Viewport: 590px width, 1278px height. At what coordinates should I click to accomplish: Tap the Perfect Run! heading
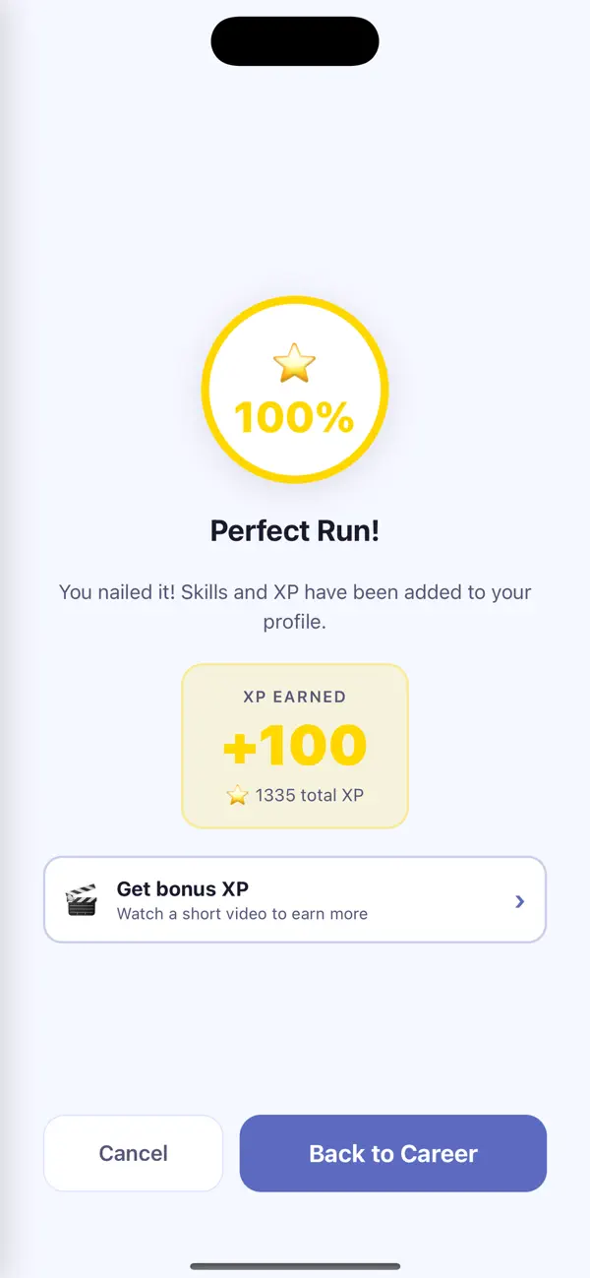295,531
